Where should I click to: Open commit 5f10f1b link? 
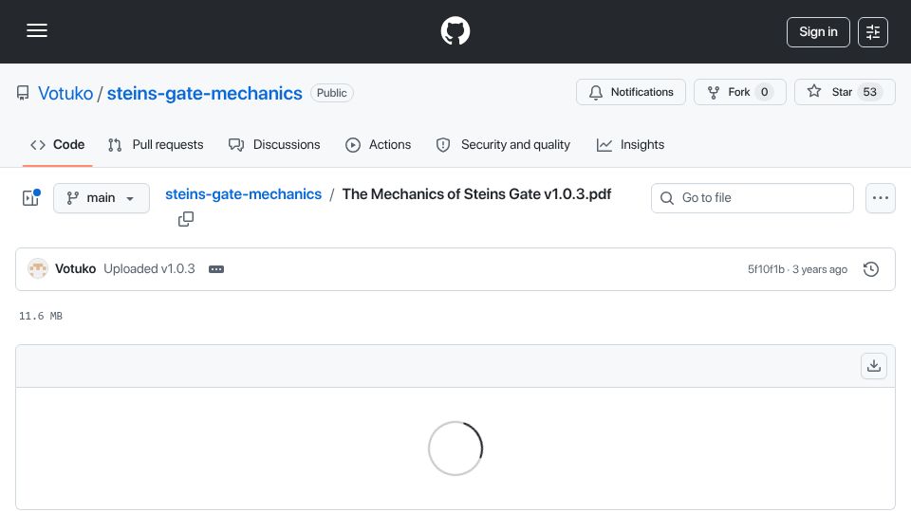(x=766, y=269)
